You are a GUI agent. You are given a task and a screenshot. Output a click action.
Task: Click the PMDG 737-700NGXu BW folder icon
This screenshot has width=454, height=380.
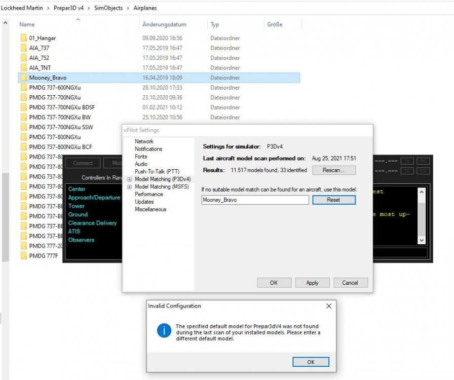point(23,117)
